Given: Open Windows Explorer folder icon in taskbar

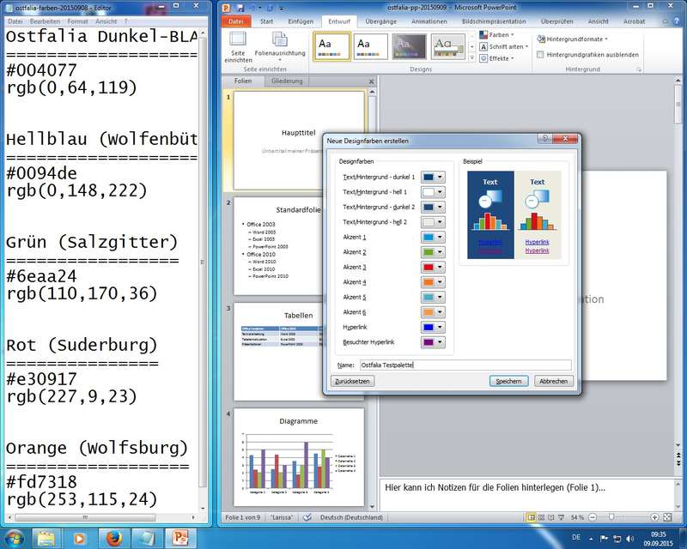Looking at the screenshot, I should [x=47, y=538].
